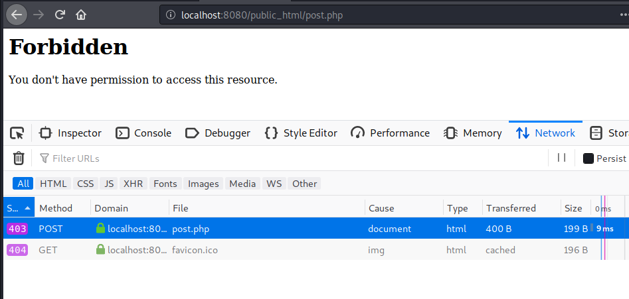The image size is (629, 299).
Task: Switch to the Console tab
Action: tap(143, 133)
